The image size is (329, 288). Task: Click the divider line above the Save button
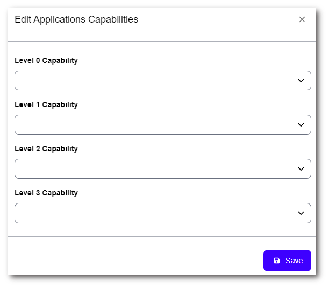161,236
